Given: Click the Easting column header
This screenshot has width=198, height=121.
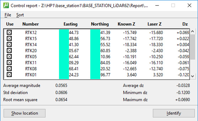Looking at the screenshot, I should (x=71, y=24).
